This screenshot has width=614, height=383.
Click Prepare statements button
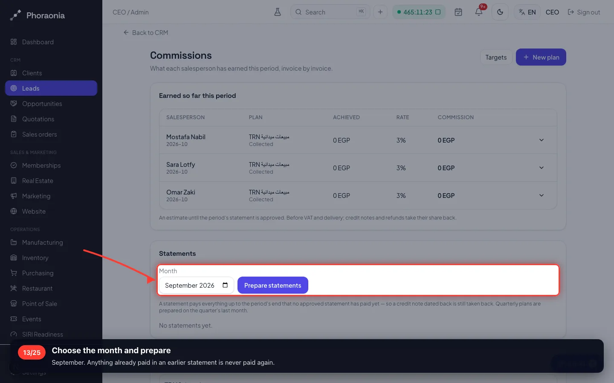[x=273, y=285]
